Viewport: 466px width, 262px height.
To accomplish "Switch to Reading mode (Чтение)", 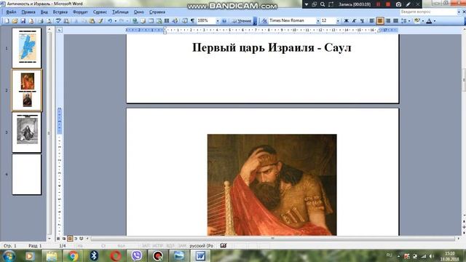I will pos(241,21).
